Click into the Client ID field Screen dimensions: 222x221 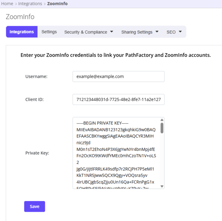click(x=118, y=99)
